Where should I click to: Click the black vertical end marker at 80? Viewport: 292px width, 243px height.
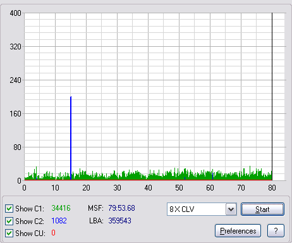(x=272, y=96)
